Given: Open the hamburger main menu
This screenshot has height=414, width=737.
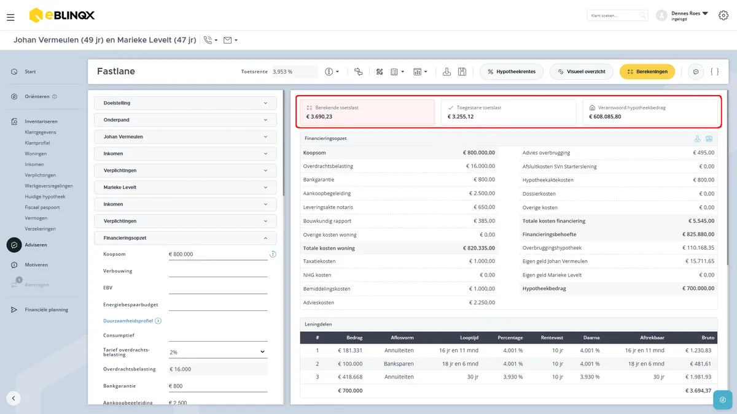Looking at the screenshot, I should pos(10,18).
